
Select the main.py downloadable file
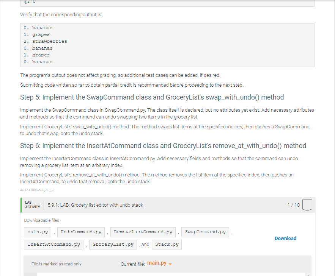tap(37, 232)
